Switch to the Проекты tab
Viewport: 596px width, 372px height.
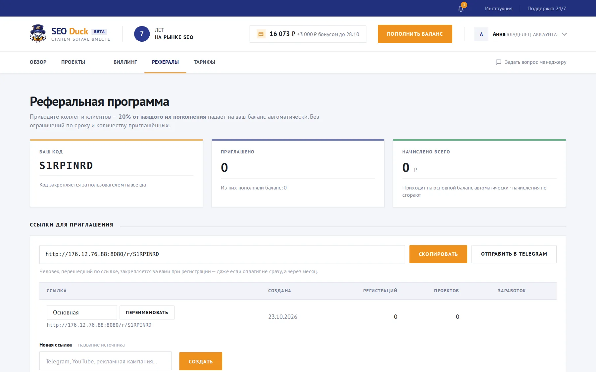[x=73, y=62]
